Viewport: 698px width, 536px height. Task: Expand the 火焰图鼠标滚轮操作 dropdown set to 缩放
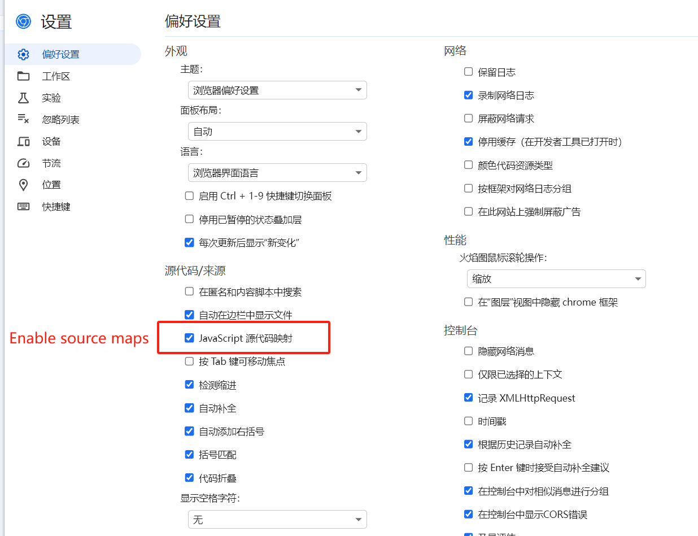pos(556,279)
